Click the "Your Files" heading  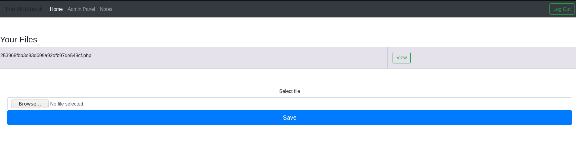(19, 40)
